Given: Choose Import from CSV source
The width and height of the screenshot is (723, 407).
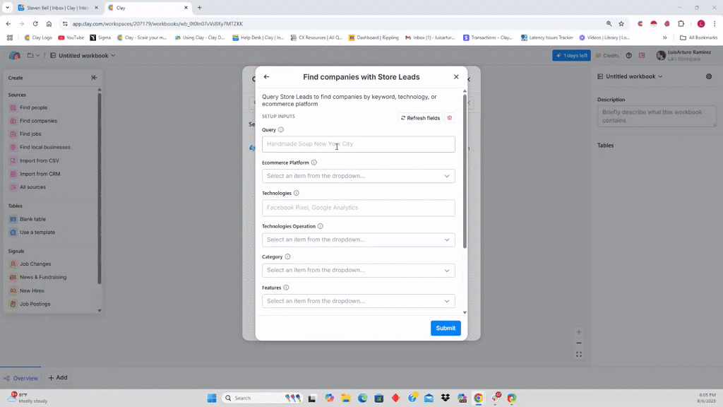Looking at the screenshot, I should [x=39, y=160].
